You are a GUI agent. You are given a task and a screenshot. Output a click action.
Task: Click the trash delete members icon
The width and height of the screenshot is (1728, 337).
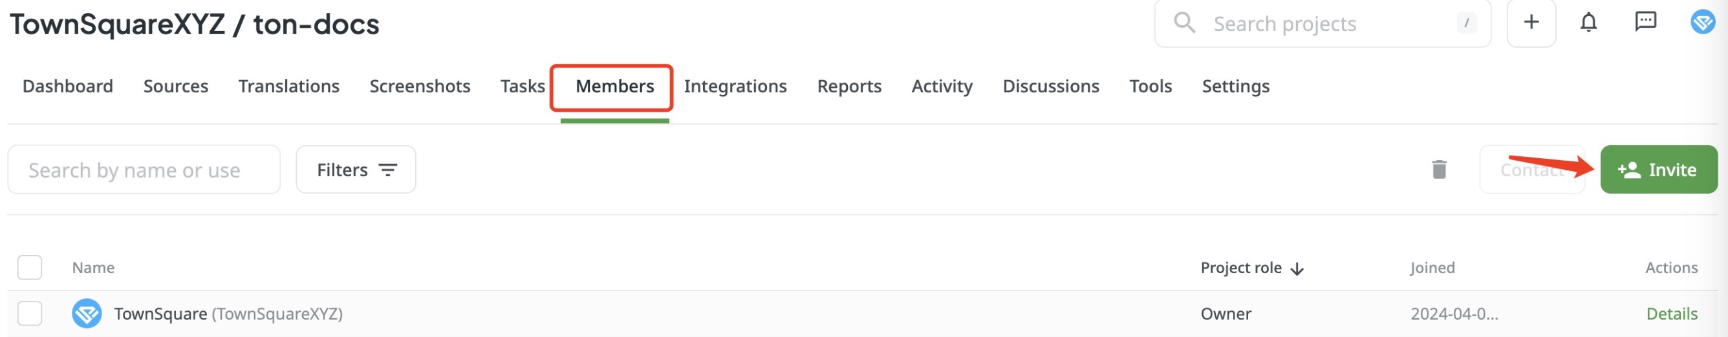(x=1439, y=170)
